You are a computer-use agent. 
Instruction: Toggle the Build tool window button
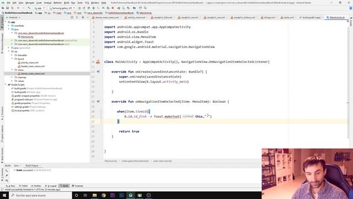[x=64, y=186]
